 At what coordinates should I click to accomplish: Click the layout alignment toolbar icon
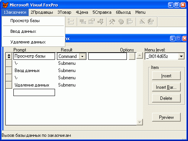(x=130, y=22)
